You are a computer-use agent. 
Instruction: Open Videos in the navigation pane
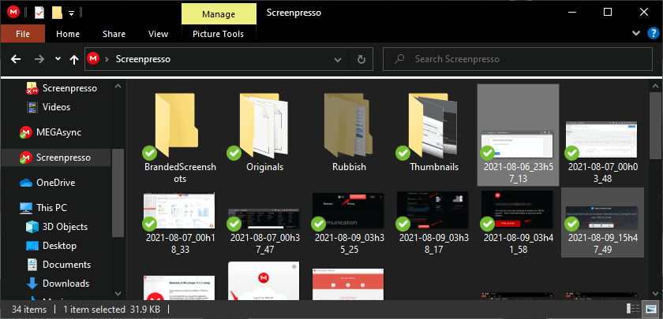coord(49,107)
